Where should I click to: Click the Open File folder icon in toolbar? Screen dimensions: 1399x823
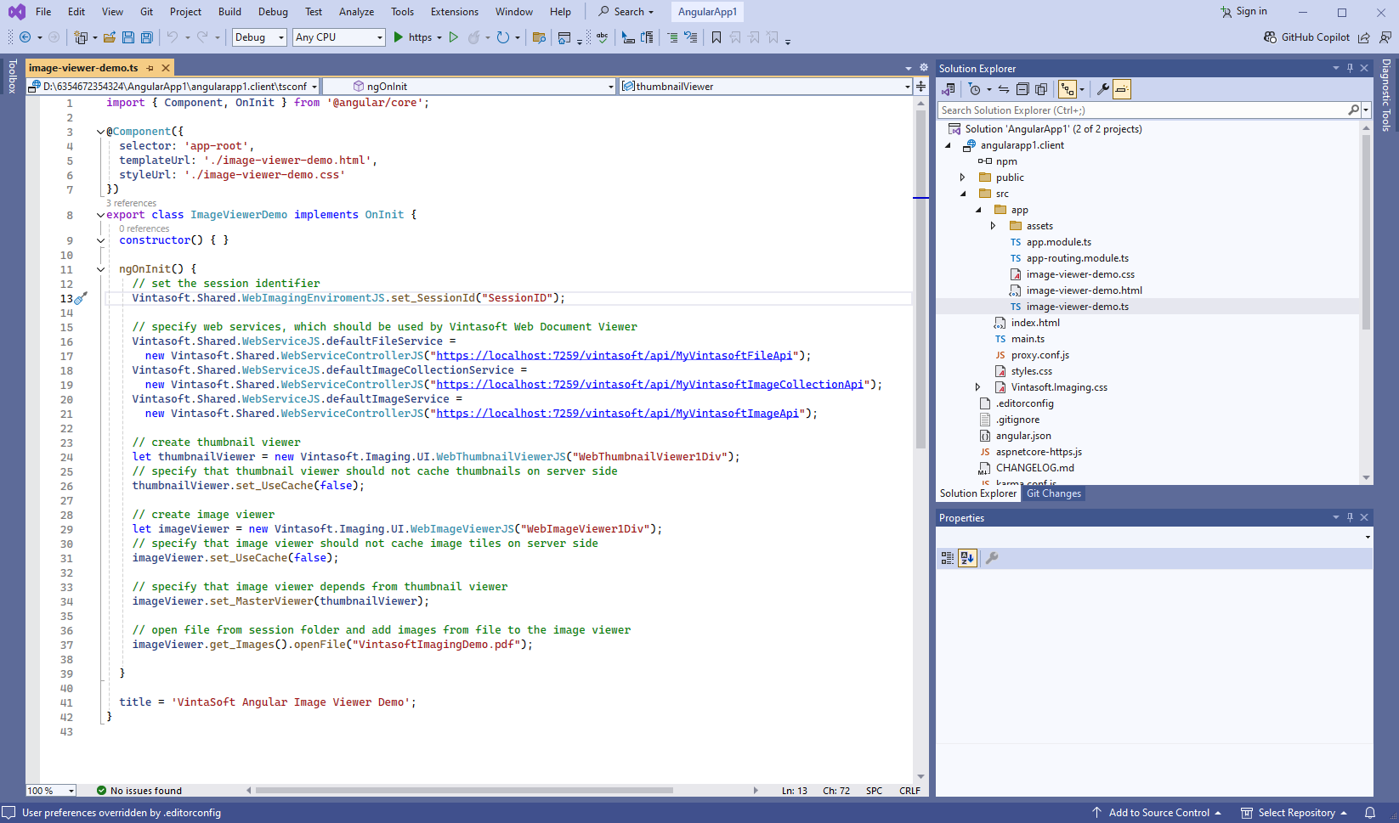click(x=109, y=37)
